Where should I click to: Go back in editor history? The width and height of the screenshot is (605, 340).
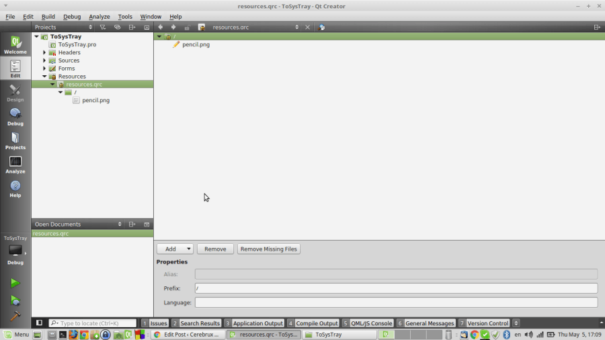click(161, 28)
